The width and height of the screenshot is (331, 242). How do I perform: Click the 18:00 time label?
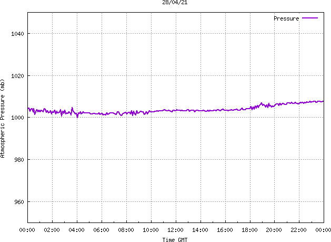249,230
